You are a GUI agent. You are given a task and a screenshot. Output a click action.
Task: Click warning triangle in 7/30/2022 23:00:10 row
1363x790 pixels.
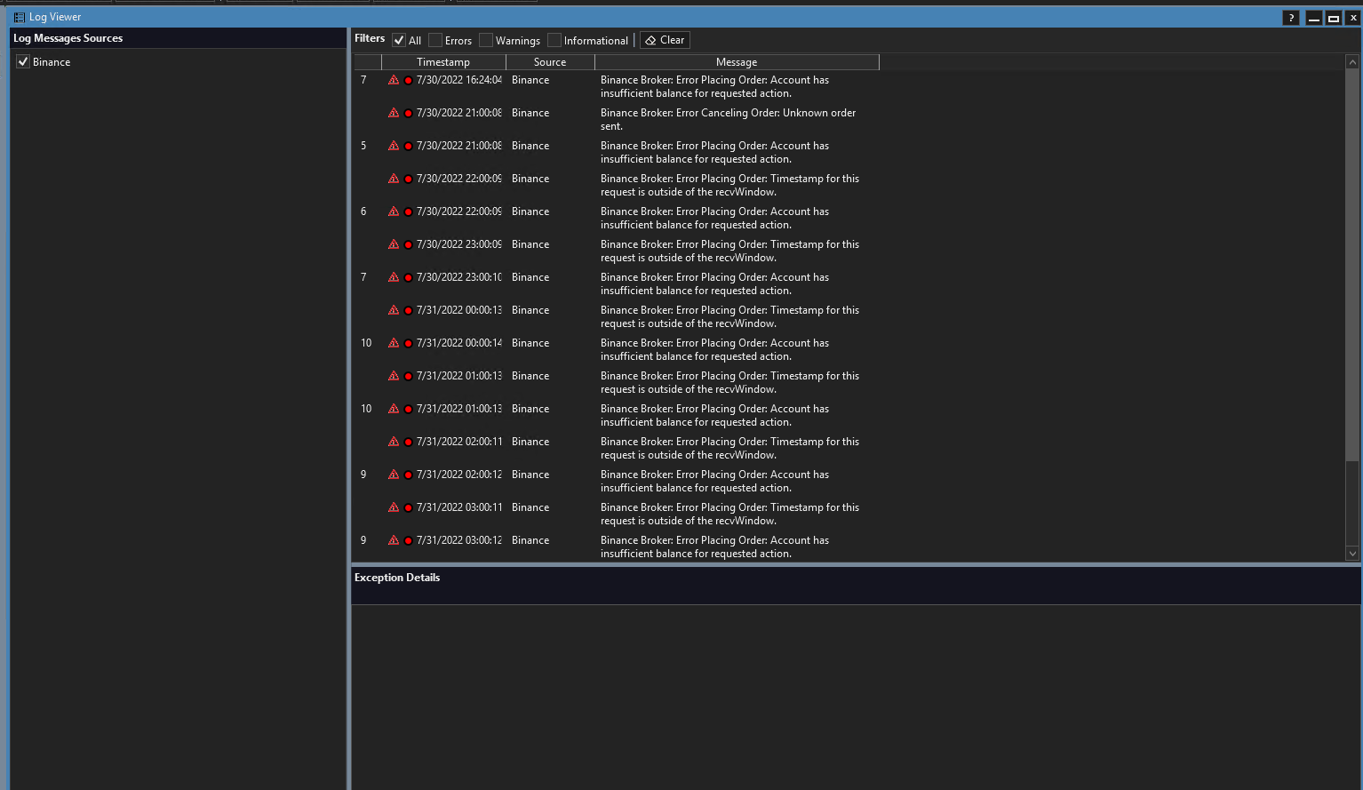coord(394,277)
